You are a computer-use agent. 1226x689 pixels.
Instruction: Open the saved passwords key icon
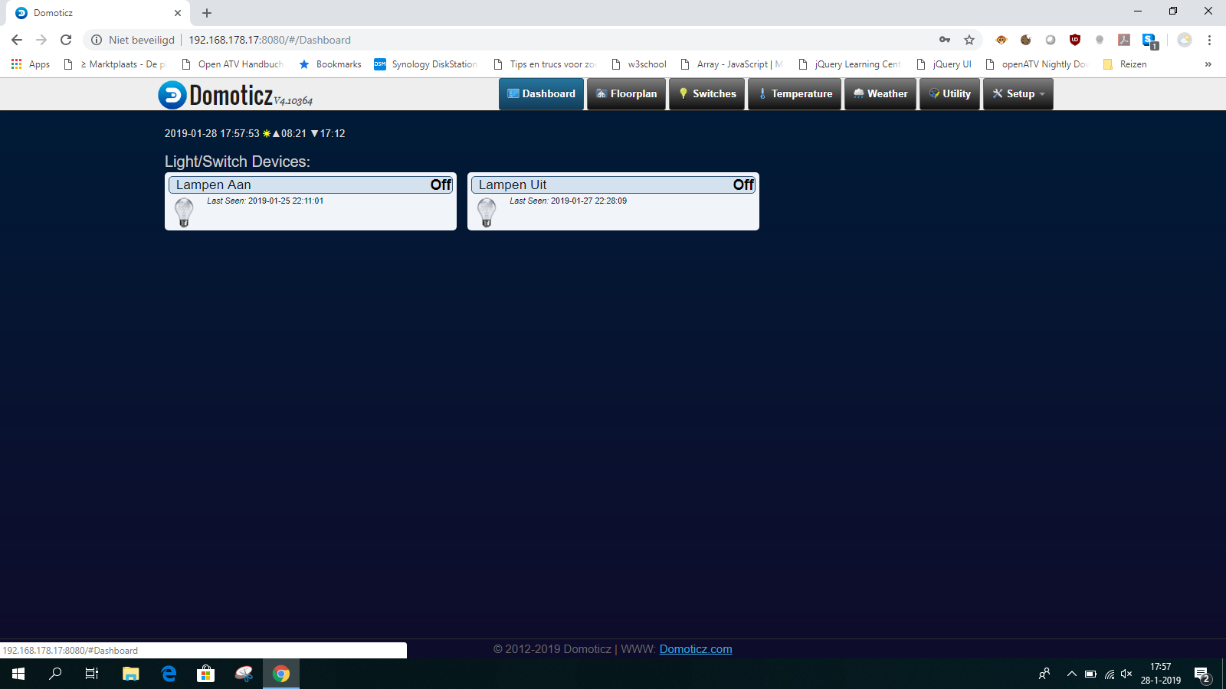[945, 40]
